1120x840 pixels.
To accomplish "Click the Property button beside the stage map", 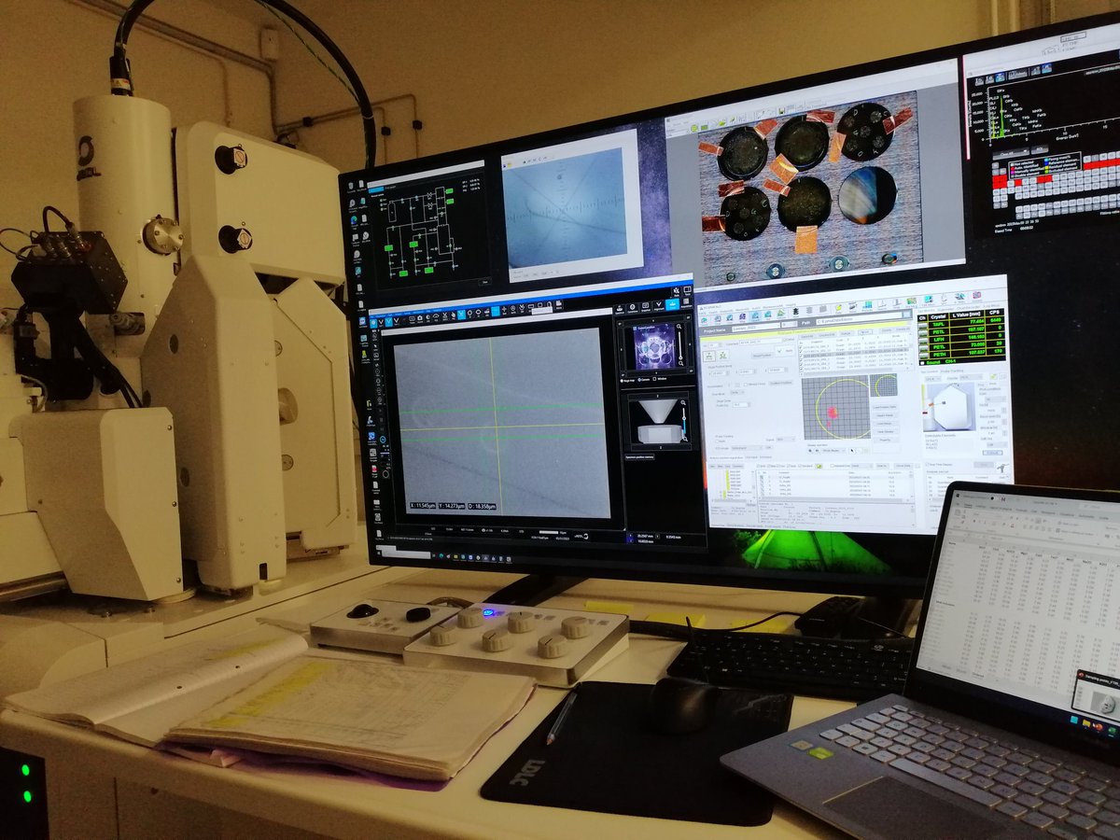I will coord(885,440).
